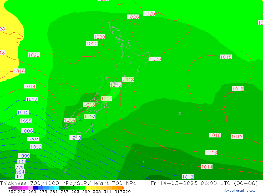This screenshot has height=193, width=263.
Task: Click the legend value 293
Action: [x=75, y=191]
